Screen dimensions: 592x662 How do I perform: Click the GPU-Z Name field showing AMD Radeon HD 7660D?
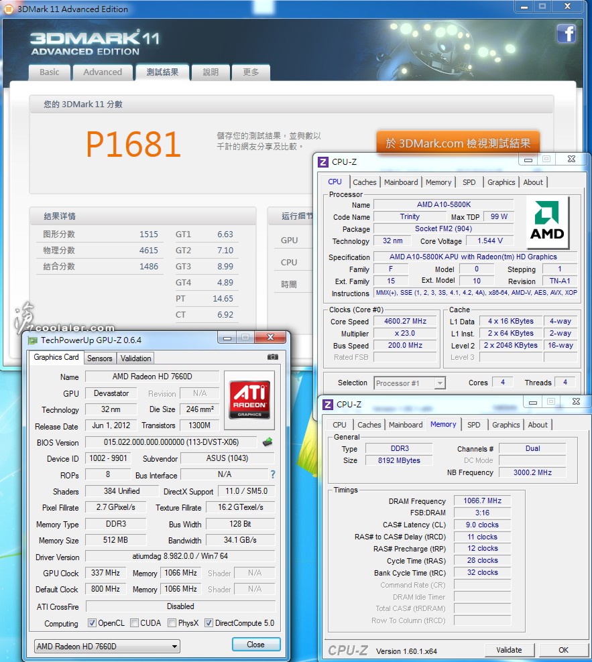click(152, 377)
